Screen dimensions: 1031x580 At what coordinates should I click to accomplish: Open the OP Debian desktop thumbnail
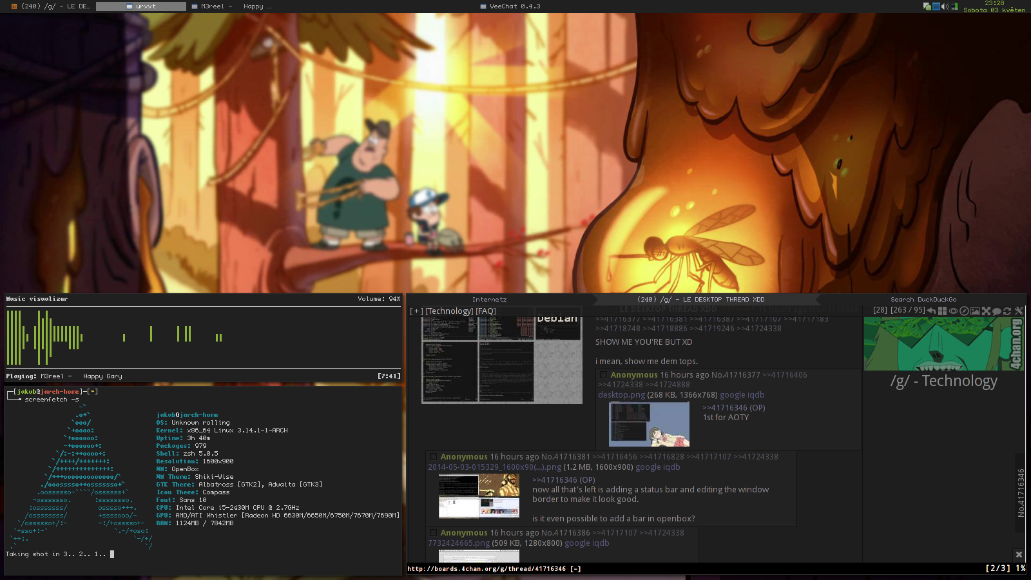pyautogui.click(x=502, y=359)
